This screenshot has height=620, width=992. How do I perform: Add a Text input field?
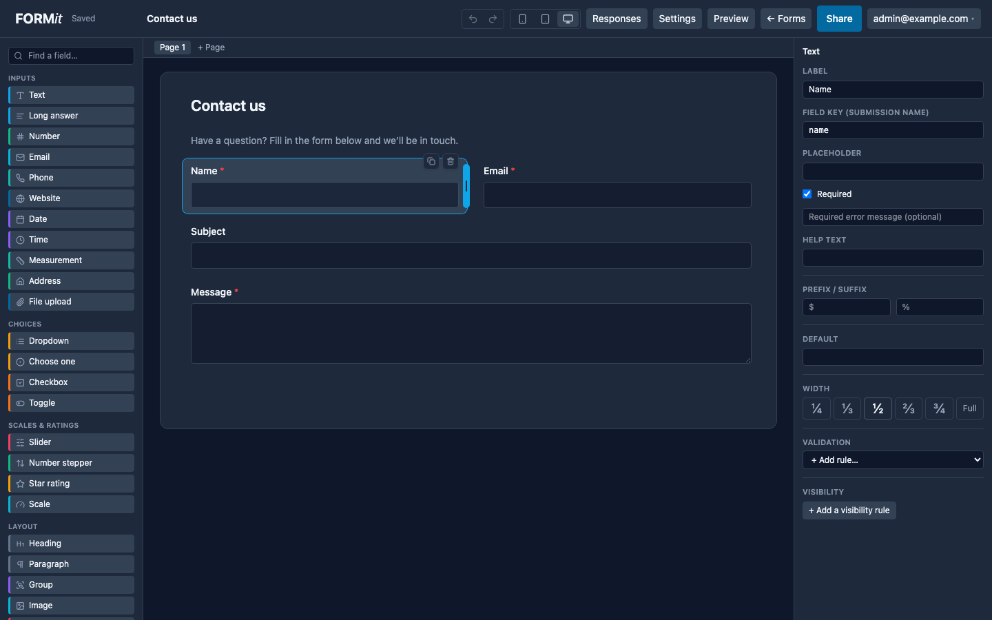[x=71, y=95]
